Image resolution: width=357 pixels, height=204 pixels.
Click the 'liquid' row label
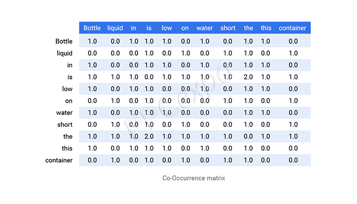click(x=65, y=53)
